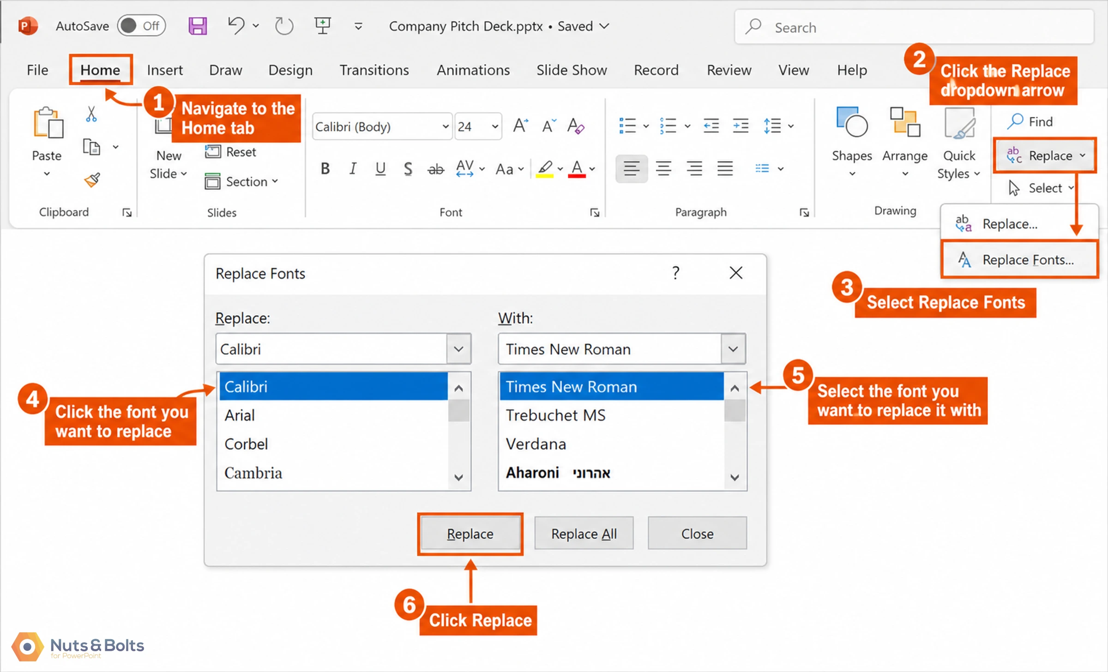The height and width of the screenshot is (672, 1108).
Task: Start presentation from beginning icon
Action: 322,26
